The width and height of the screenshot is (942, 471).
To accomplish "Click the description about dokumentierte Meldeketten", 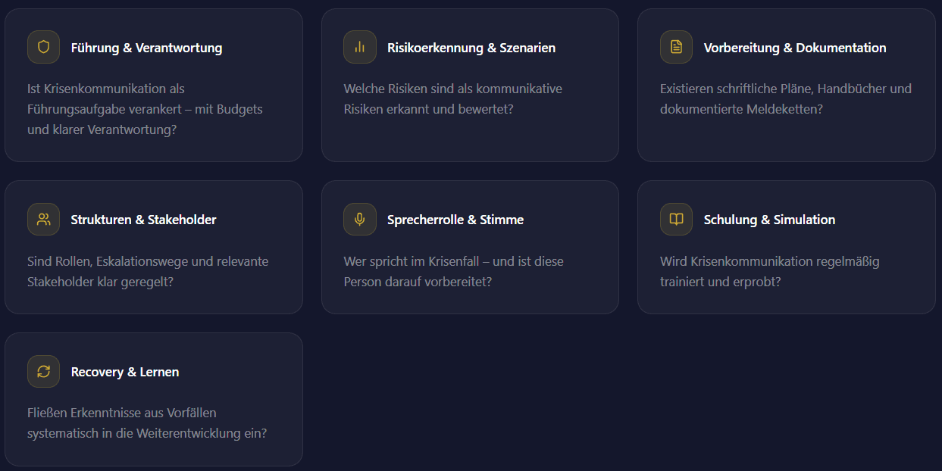I will (786, 99).
